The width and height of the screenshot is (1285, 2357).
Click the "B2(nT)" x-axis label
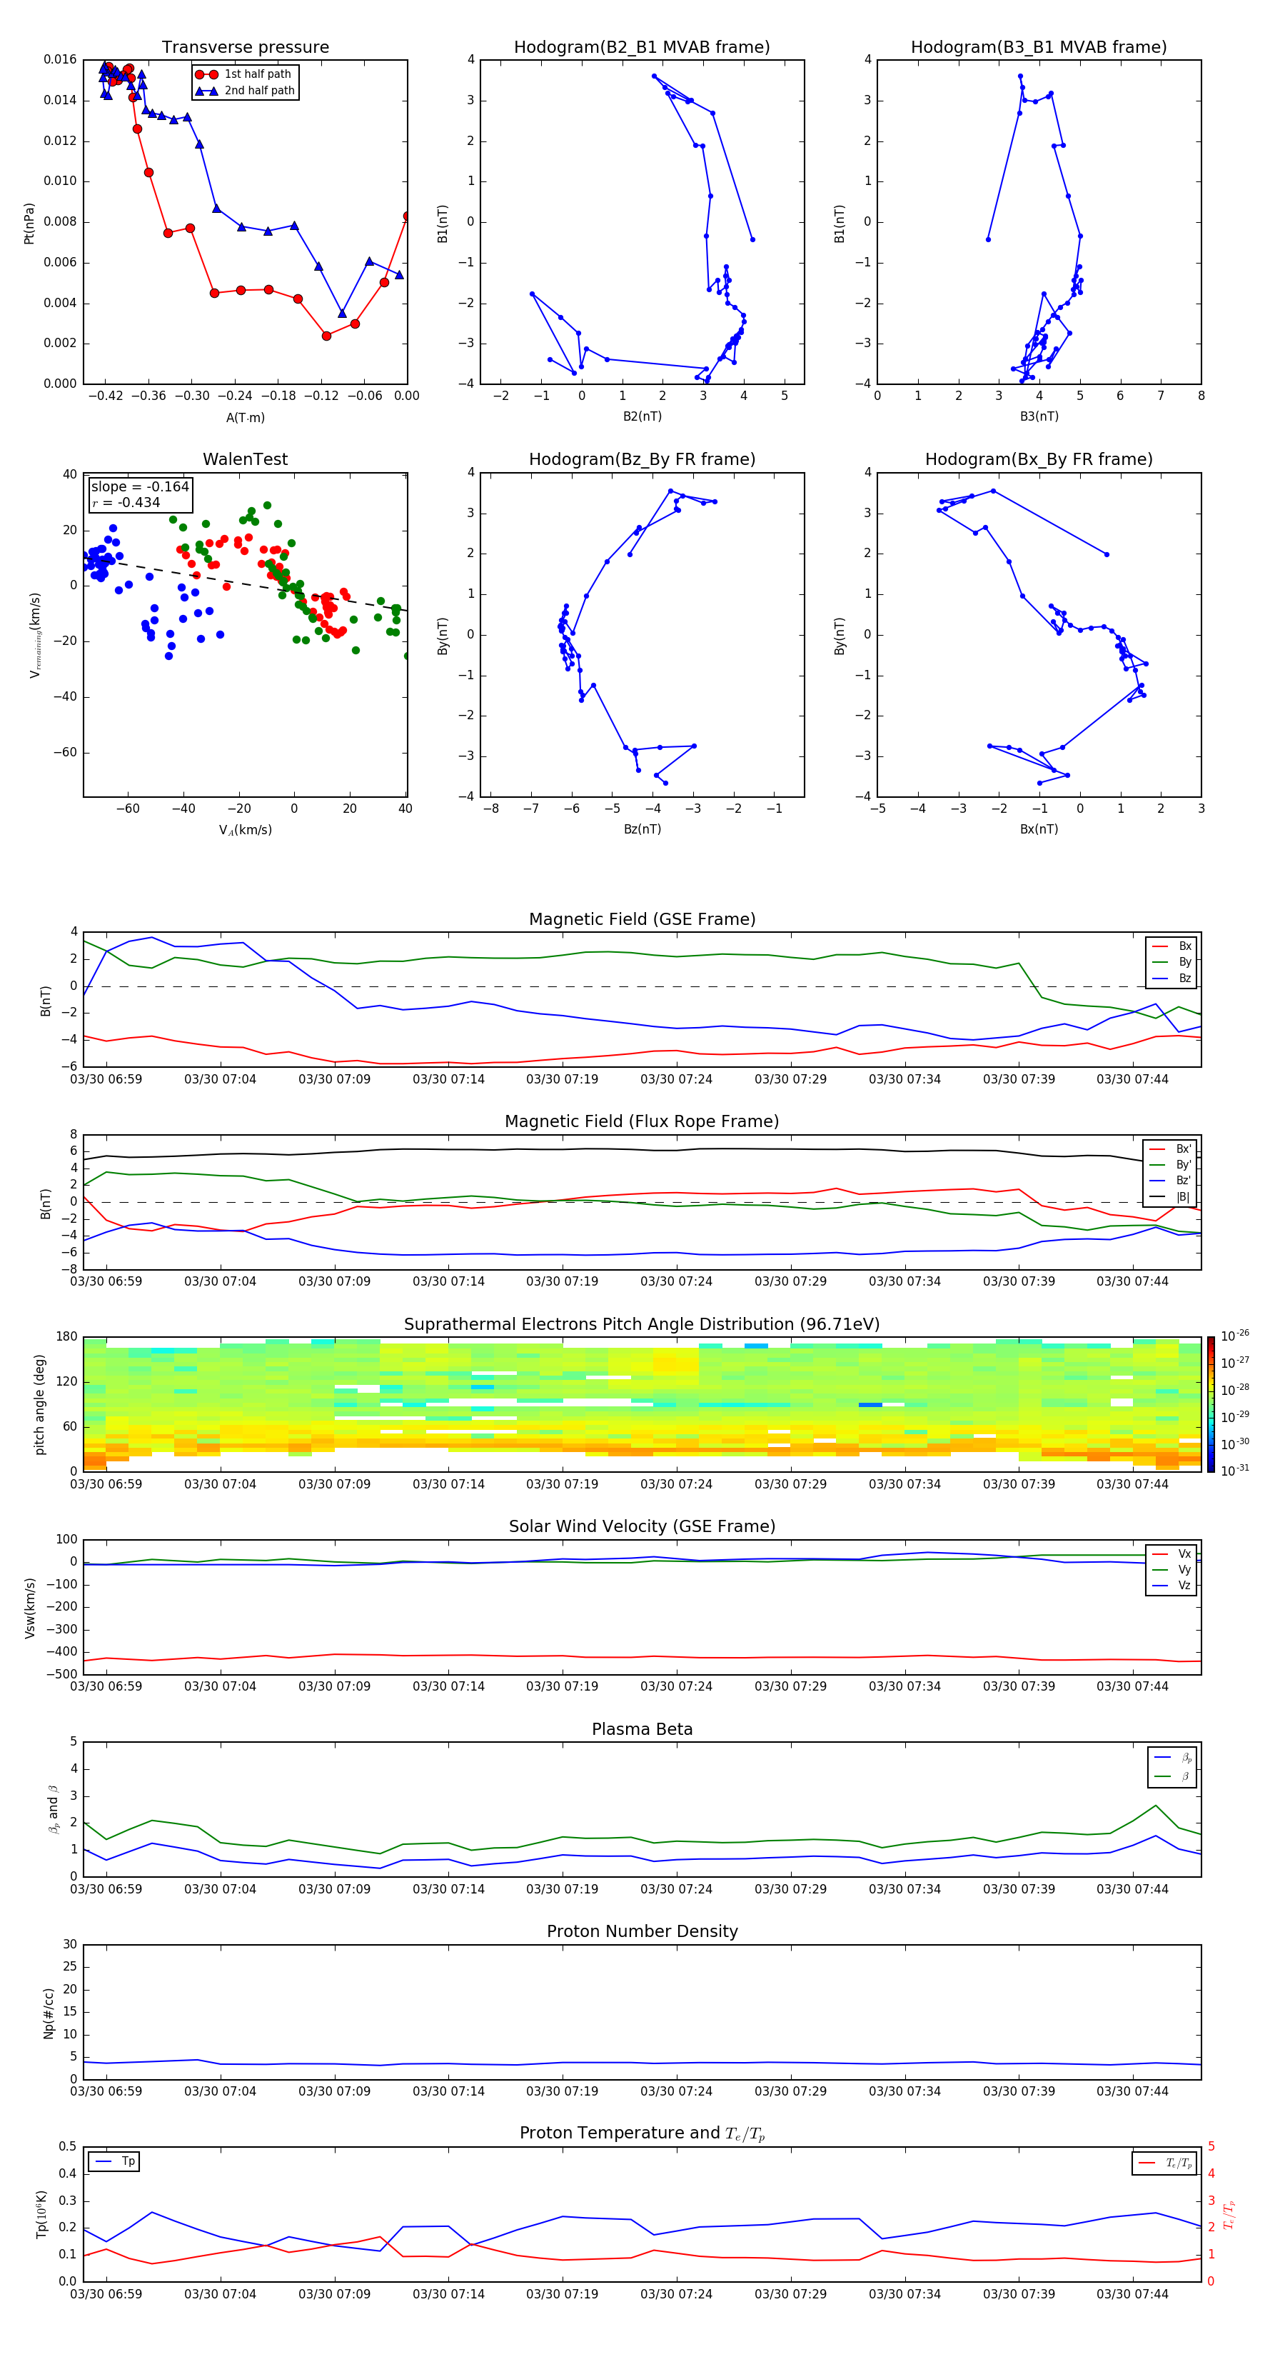[x=642, y=416]
